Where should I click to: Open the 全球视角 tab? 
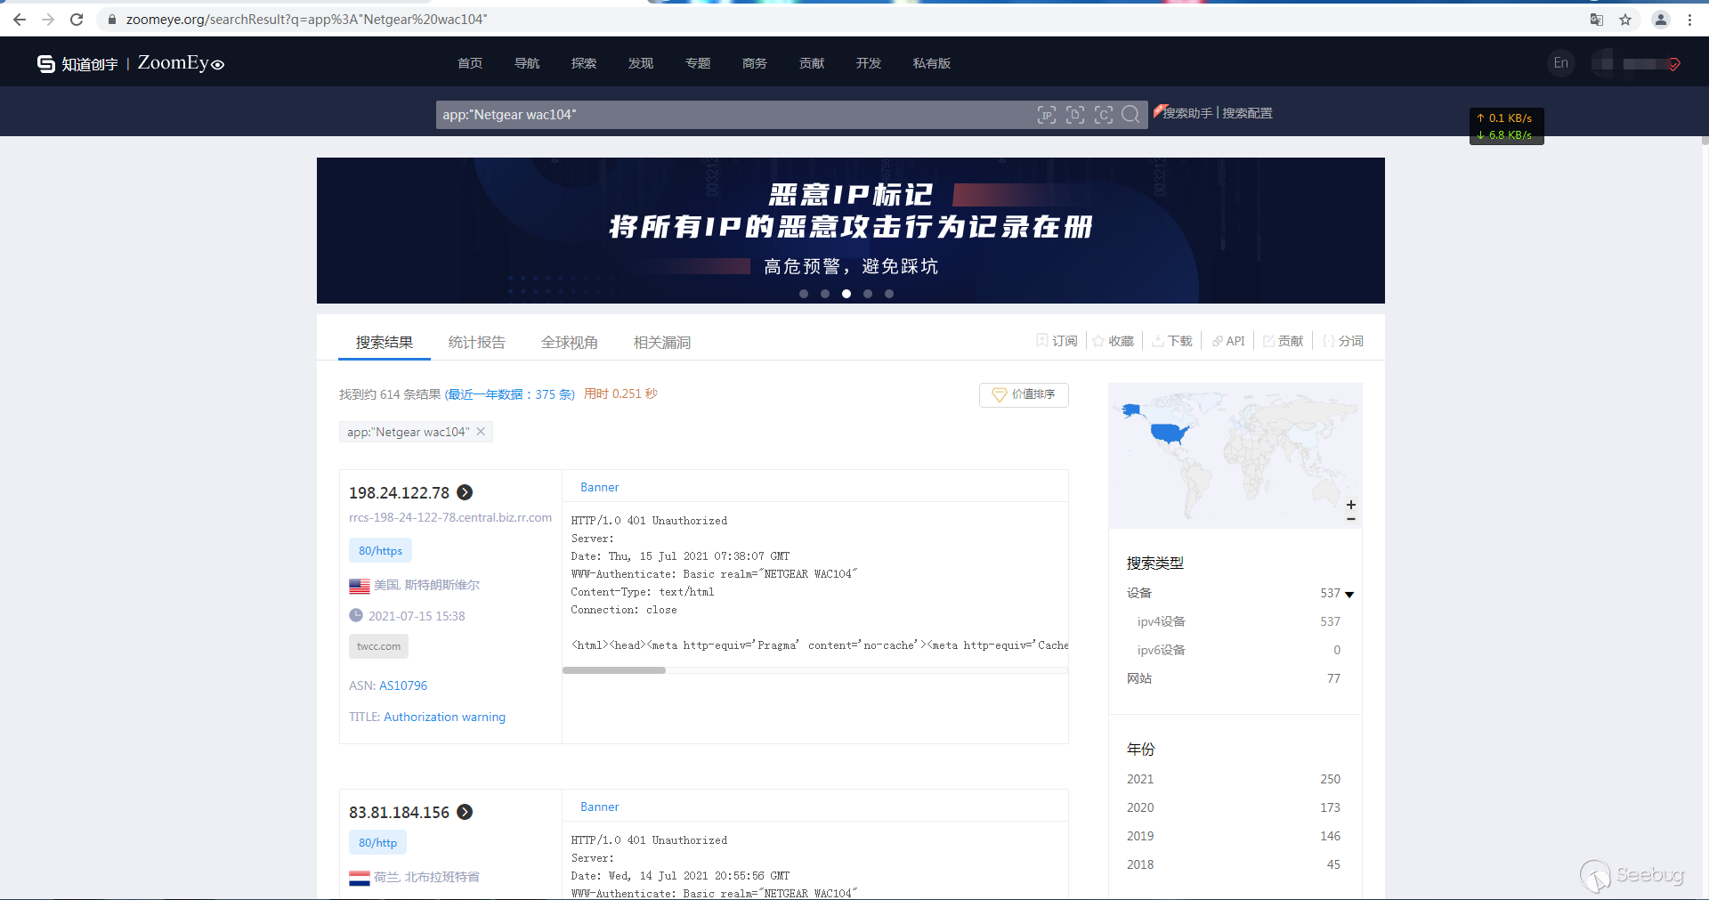coord(570,343)
